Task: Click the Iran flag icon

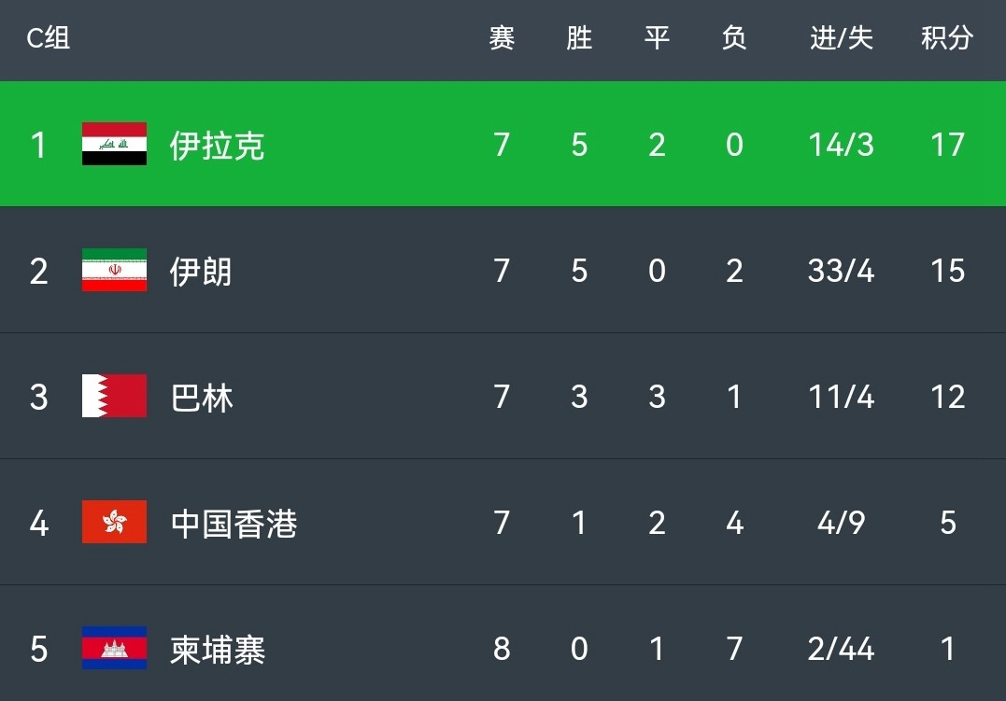Action: [x=114, y=270]
